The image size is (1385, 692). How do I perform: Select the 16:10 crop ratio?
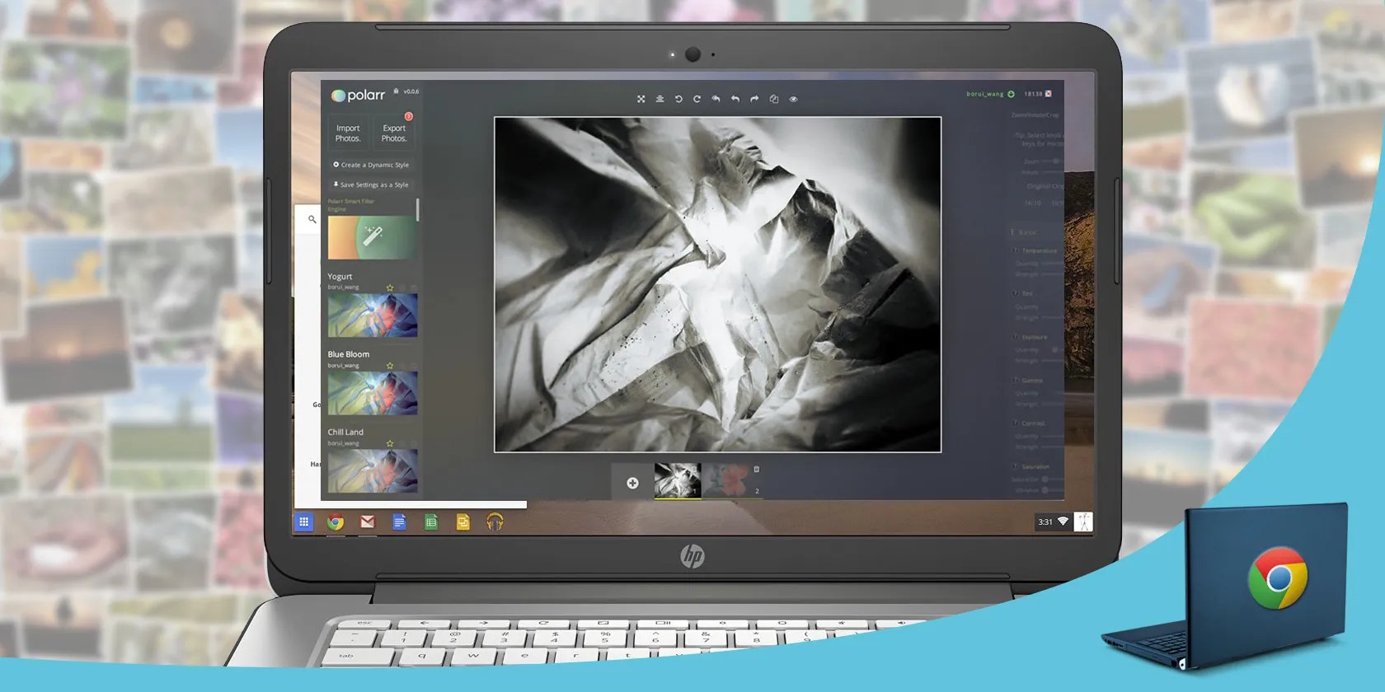tap(1033, 203)
